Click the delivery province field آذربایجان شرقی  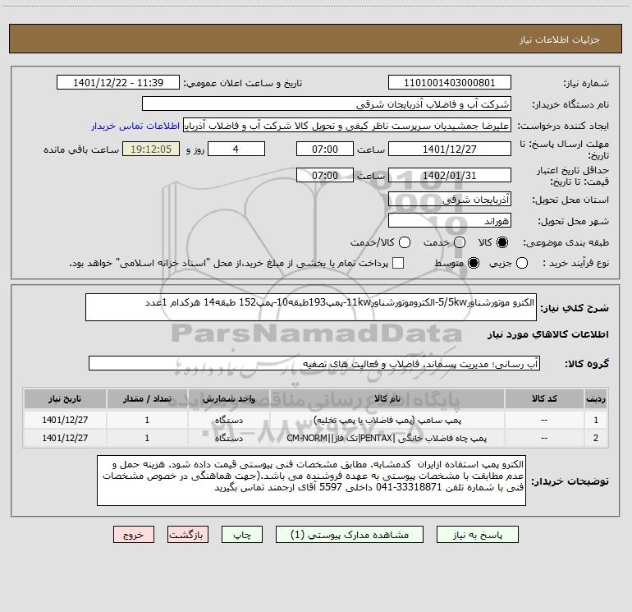point(450,199)
